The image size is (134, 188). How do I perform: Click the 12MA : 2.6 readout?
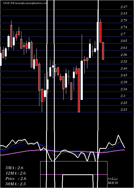pos(16,173)
